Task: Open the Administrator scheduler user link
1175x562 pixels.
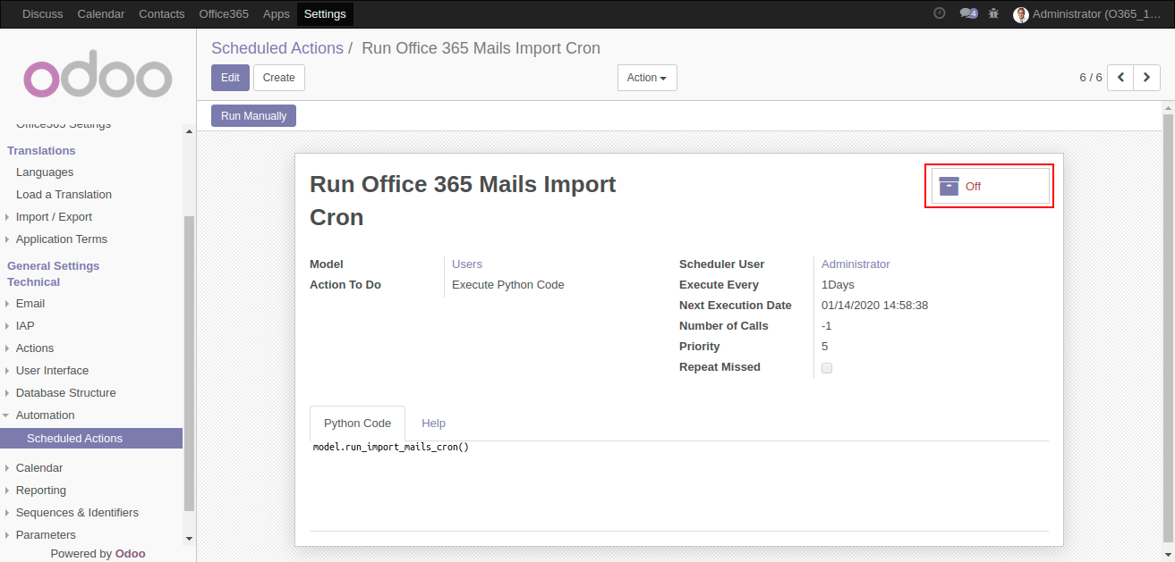Action: tap(856, 264)
